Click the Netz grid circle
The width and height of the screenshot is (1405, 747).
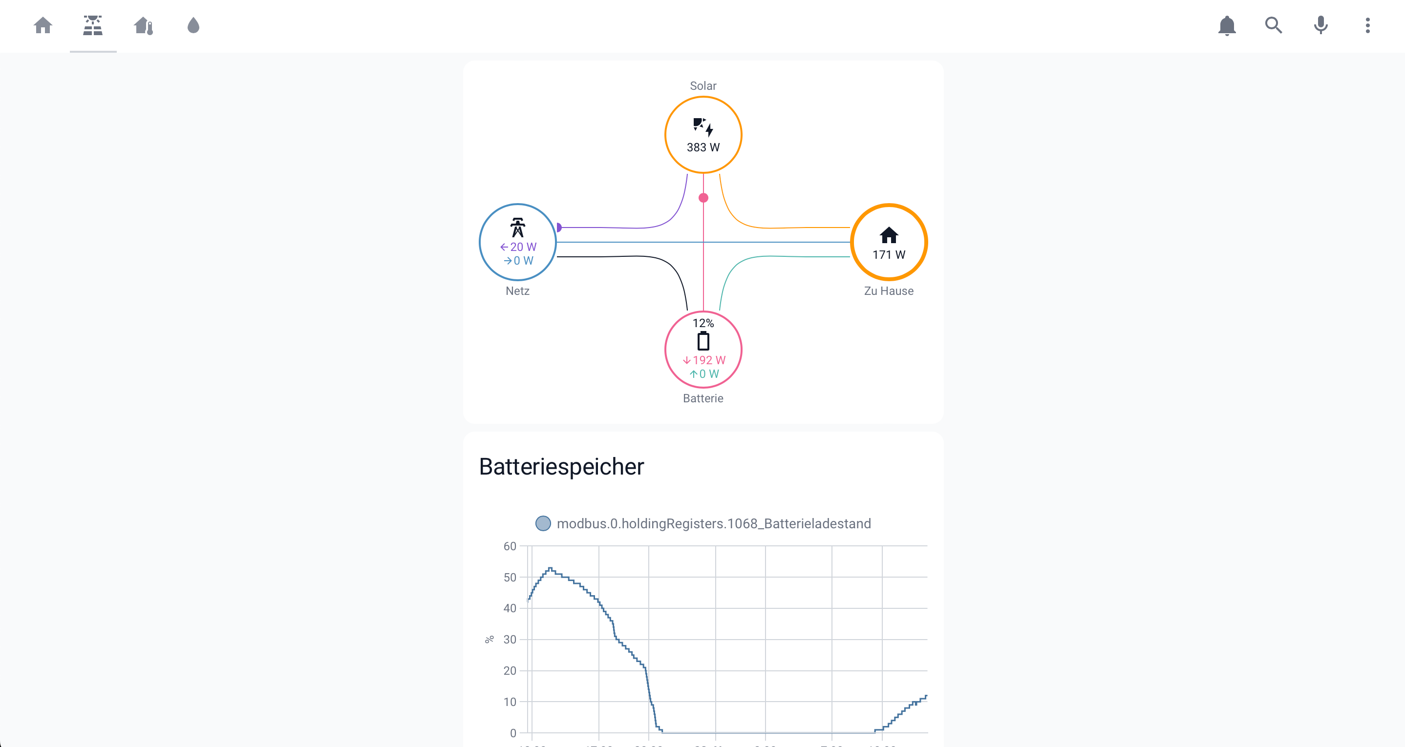tap(518, 242)
